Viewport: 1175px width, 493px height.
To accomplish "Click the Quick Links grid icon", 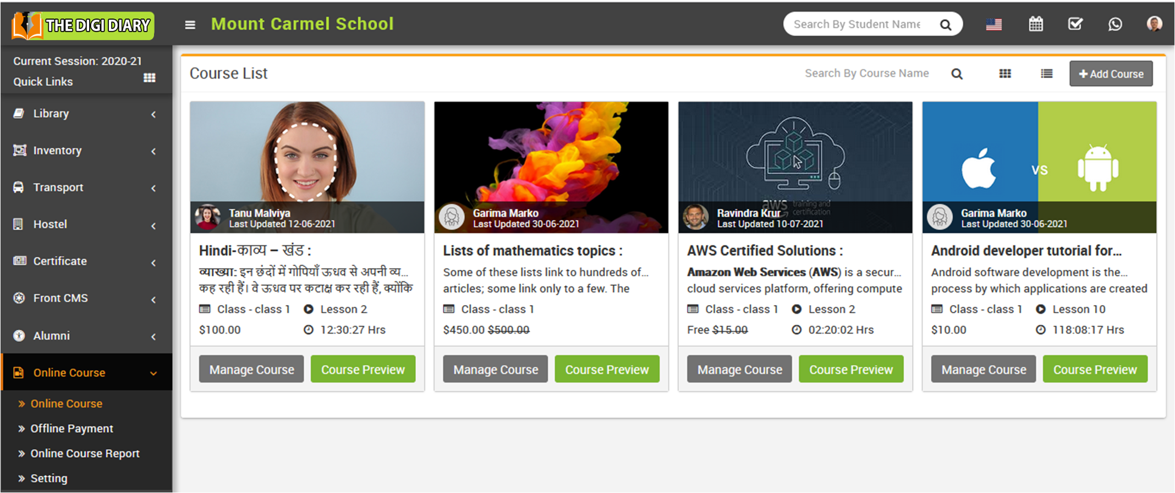I will (x=149, y=77).
